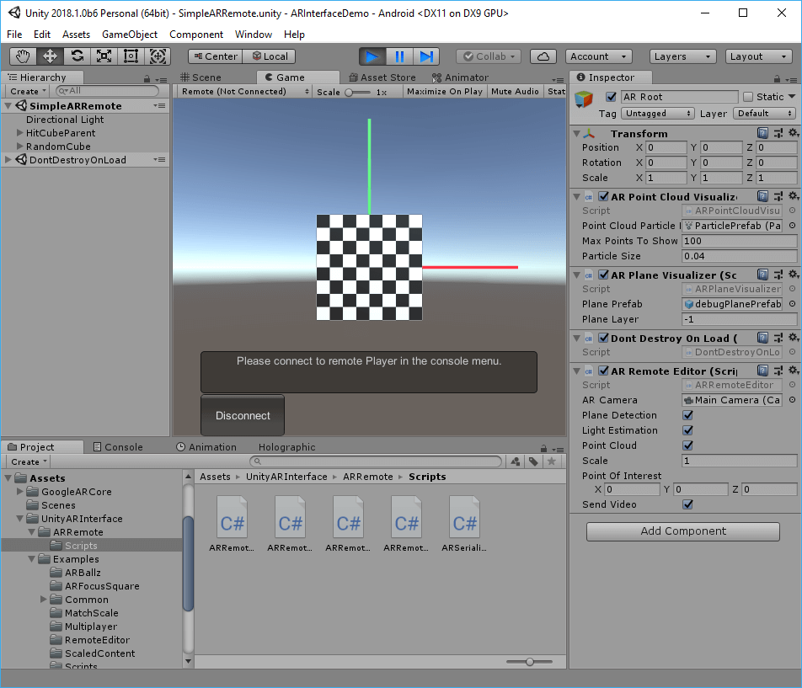Disable the Plane Detection checkbox
Image resolution: width=802 pixels, height=688 pixels.
click(x=688, y=415)
